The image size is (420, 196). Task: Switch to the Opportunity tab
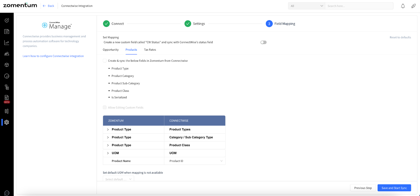111,50
